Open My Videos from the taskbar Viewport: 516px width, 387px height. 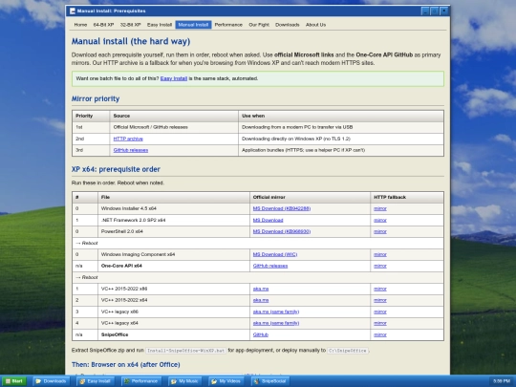[x=226, y=381]
